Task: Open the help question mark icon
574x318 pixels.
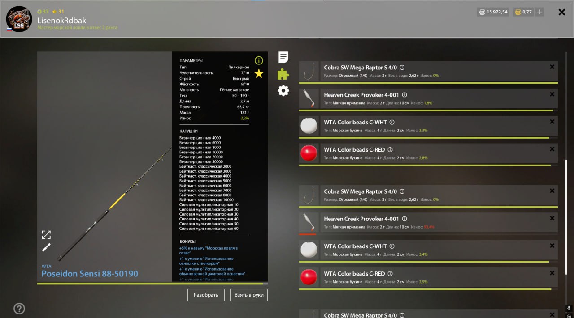Action: tap(19, 308)
